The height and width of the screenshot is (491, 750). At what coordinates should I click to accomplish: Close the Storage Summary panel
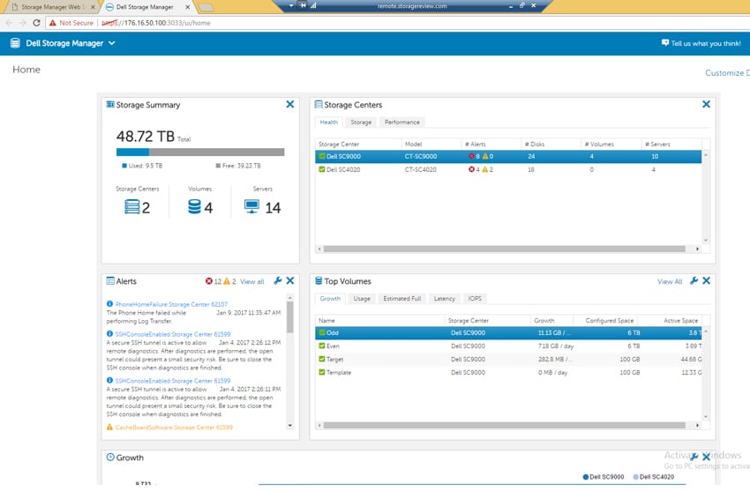pos(290,104)
